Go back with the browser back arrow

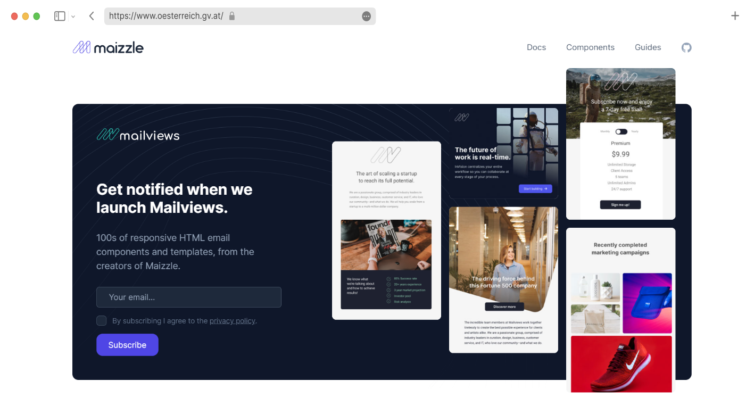tap(92, 16)
